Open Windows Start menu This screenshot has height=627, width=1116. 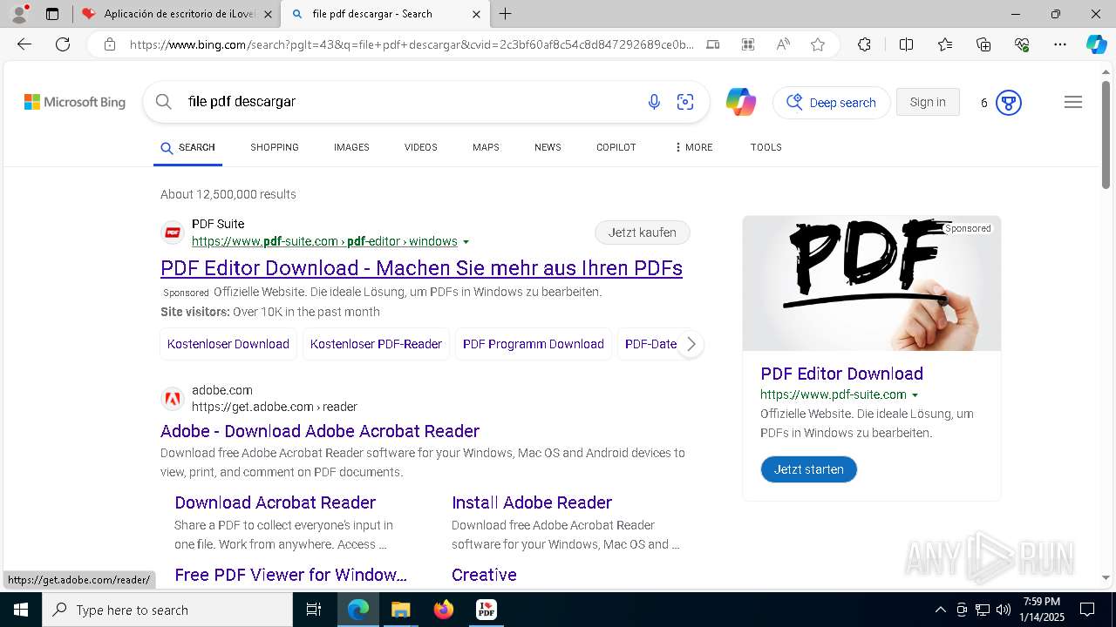coord(20,610)
